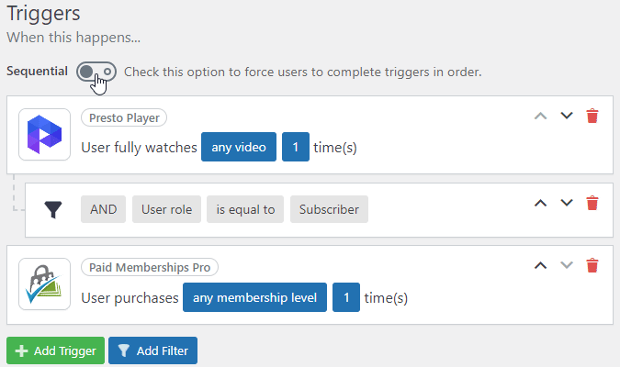The height and width of the screenshot is (367, 620).
Task: Click the AND operator chip
Action: tap(104, 209)
